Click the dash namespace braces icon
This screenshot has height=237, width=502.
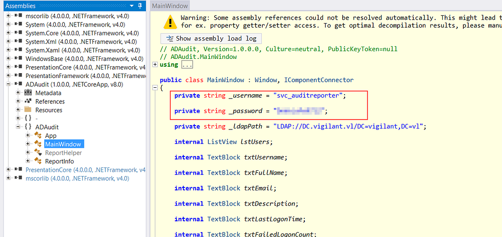(28, 119)
